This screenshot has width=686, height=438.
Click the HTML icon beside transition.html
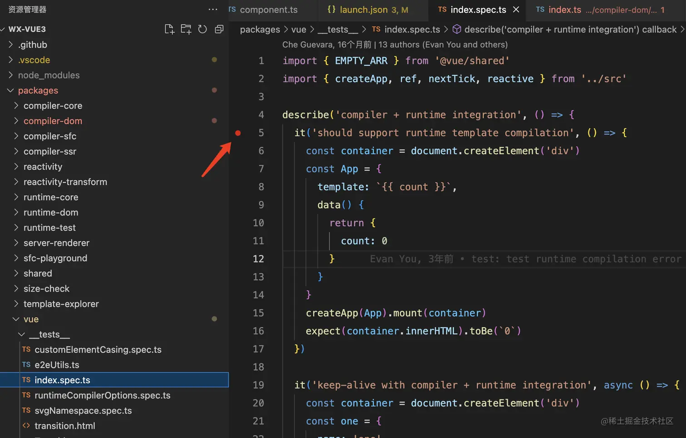pyautogui.click(x=26, y=426)
